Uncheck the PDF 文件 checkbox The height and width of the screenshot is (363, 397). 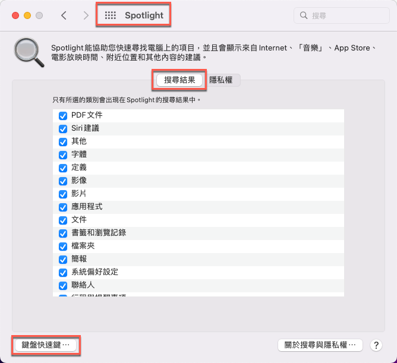(x=63, y=116)
